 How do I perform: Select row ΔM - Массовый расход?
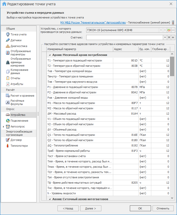[108, 114]
